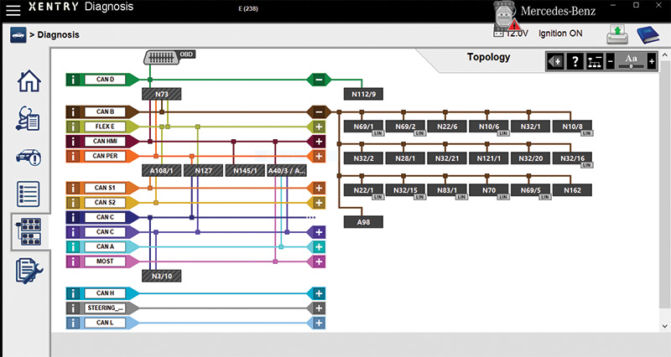
Task: Click the scrollbar up arrow
Action: pyautogui.click(x=664, y=55)
